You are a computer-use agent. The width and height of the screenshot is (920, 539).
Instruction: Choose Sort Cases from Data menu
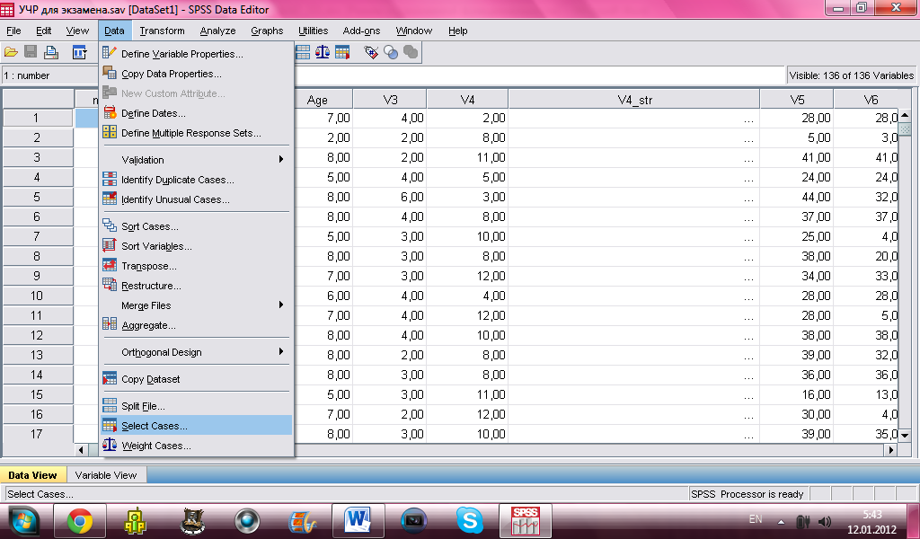coord(196,226)
